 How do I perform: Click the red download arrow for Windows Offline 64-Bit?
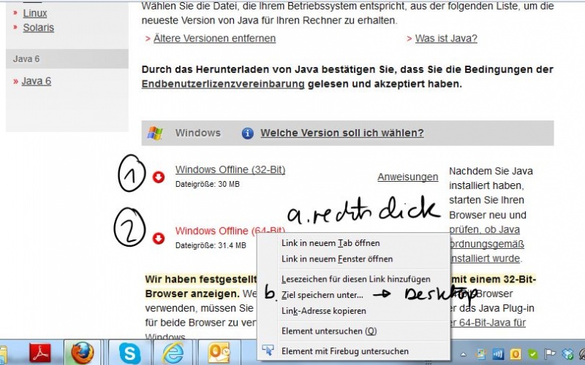click(159, 239)
